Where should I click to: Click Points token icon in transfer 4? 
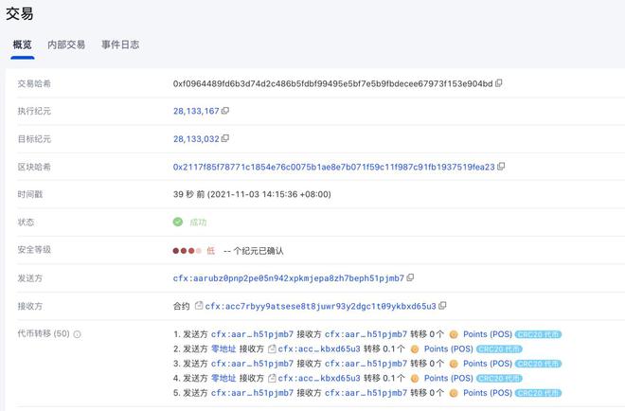pyautogui.click(x=415, y=378)
